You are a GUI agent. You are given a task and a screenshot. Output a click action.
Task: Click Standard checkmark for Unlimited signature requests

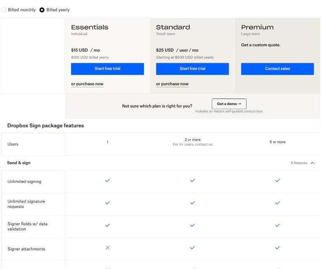tap(192, 203)
